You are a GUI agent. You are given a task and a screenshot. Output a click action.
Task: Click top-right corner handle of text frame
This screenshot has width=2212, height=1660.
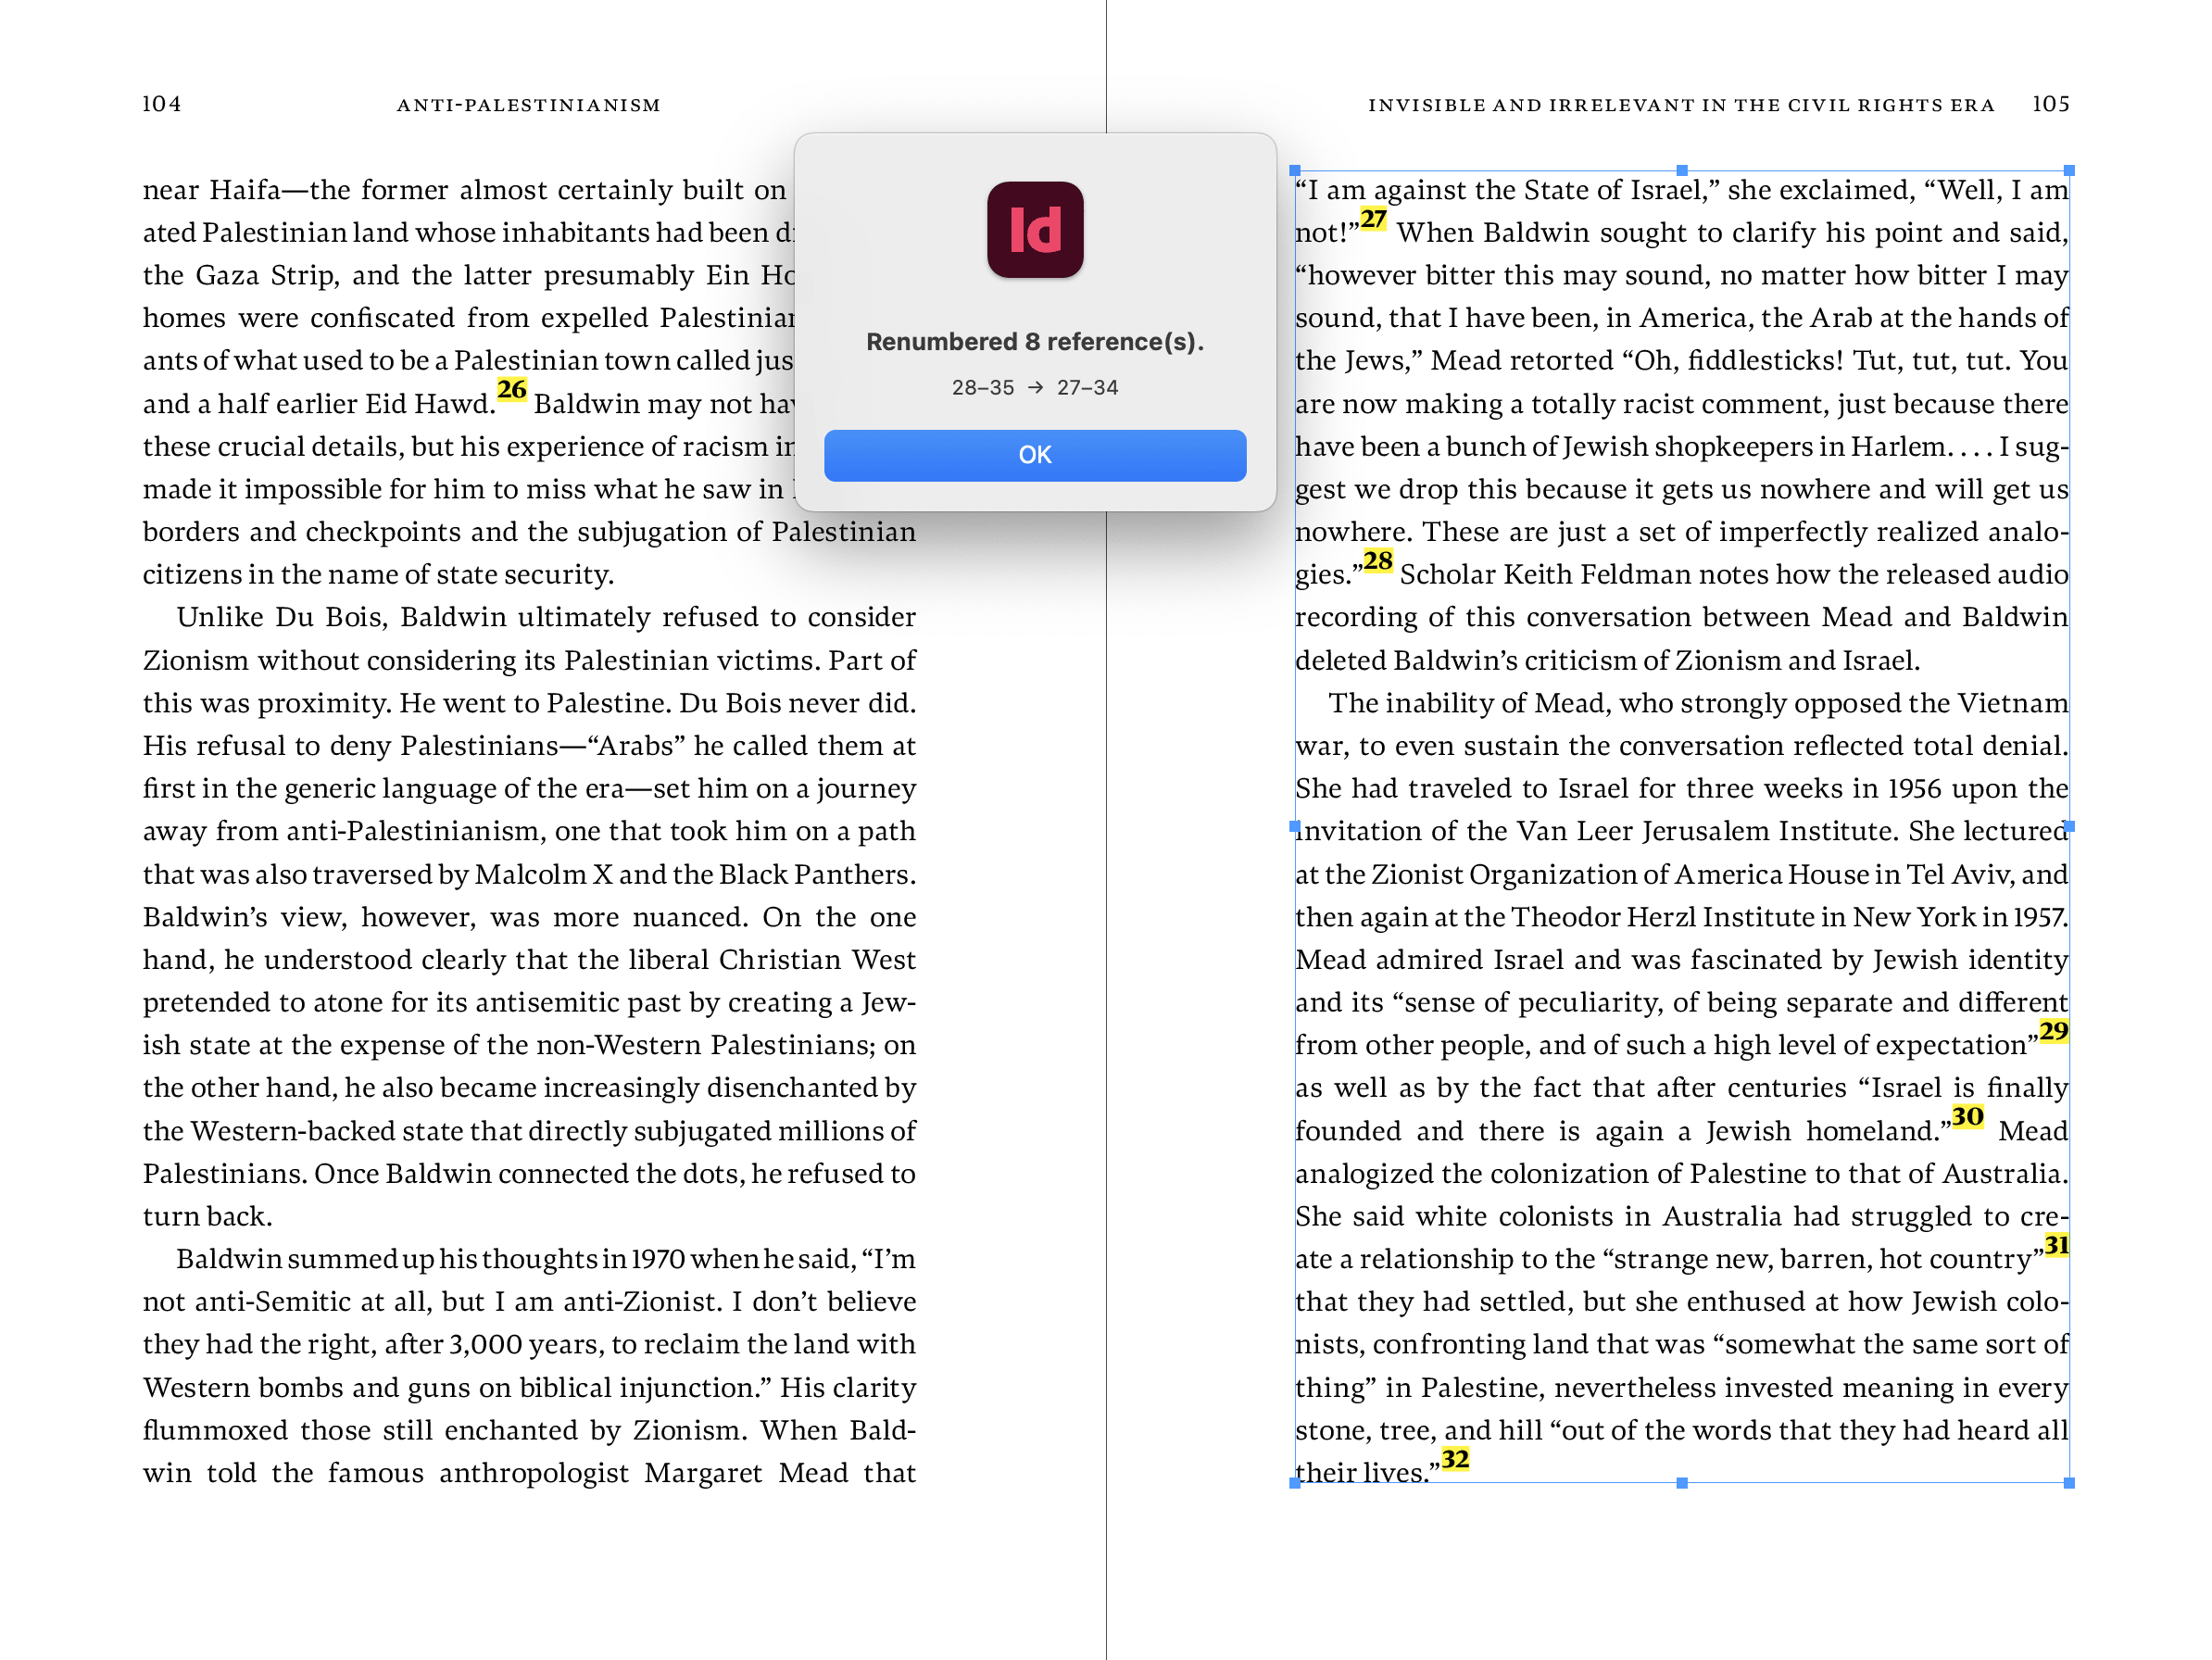tap(2069, 171)
